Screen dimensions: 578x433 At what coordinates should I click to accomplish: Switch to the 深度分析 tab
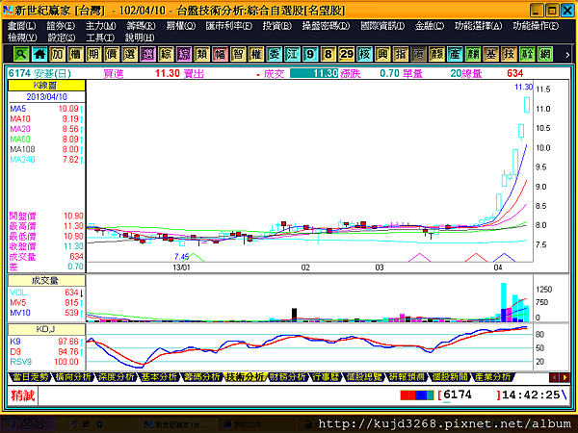[117, 377]
